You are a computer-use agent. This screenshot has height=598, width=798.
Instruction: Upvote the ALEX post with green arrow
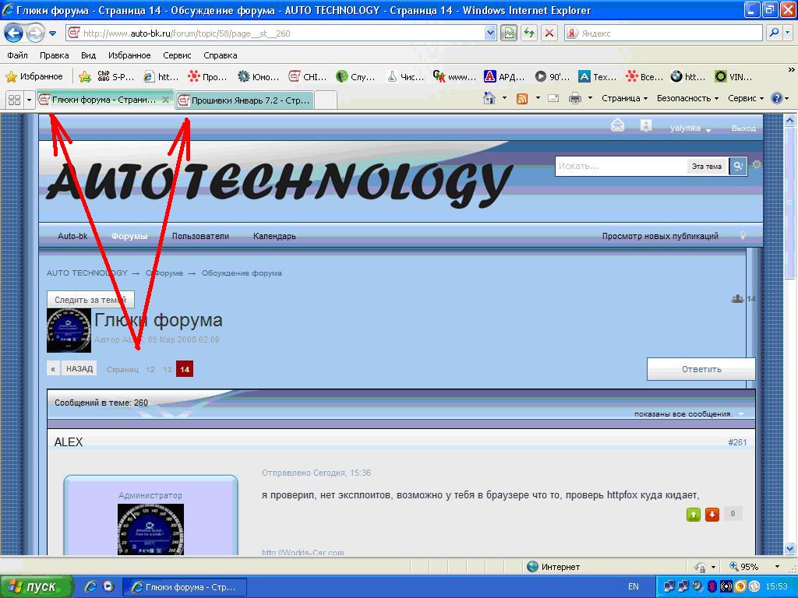(693, 515)
